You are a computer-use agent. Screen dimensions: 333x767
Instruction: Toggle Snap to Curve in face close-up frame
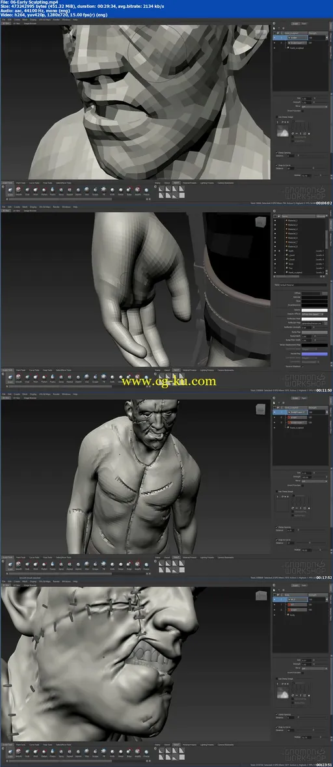[x=277, y=165]
